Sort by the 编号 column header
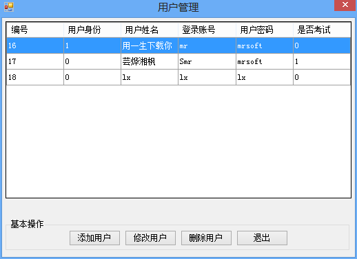357x259 pixels. point(35,30)
